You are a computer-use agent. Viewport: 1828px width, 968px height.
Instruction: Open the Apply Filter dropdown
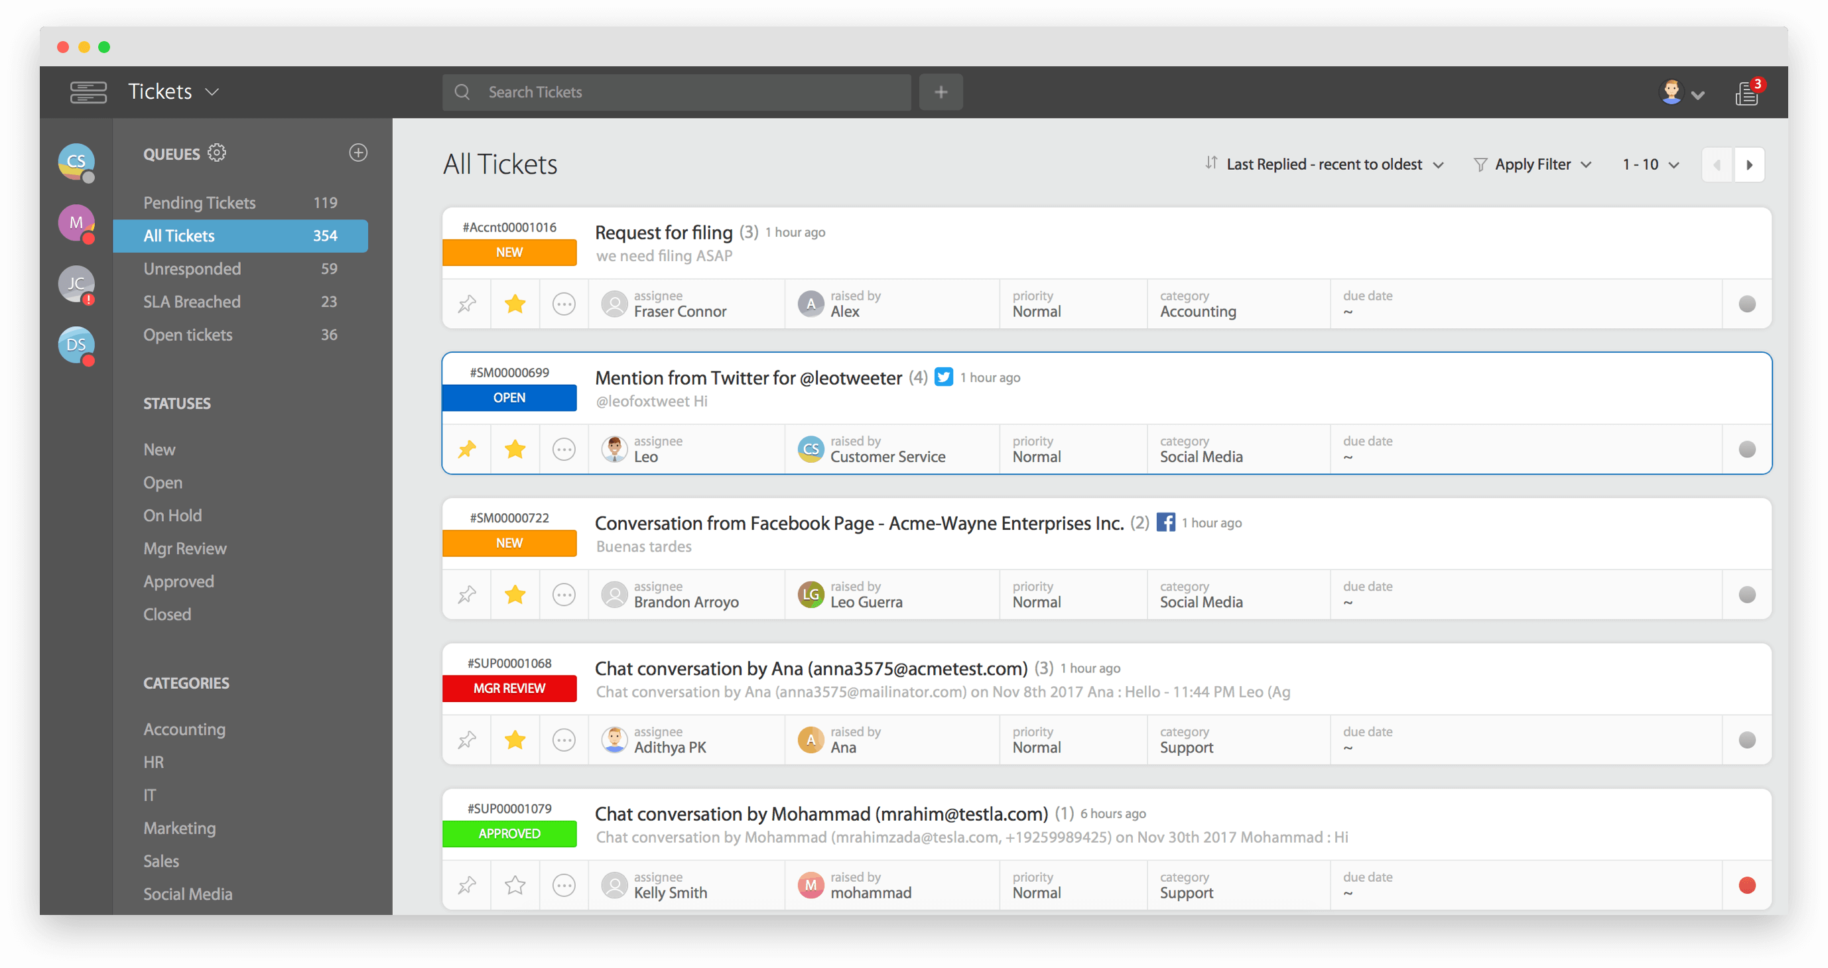(1533, 164)
